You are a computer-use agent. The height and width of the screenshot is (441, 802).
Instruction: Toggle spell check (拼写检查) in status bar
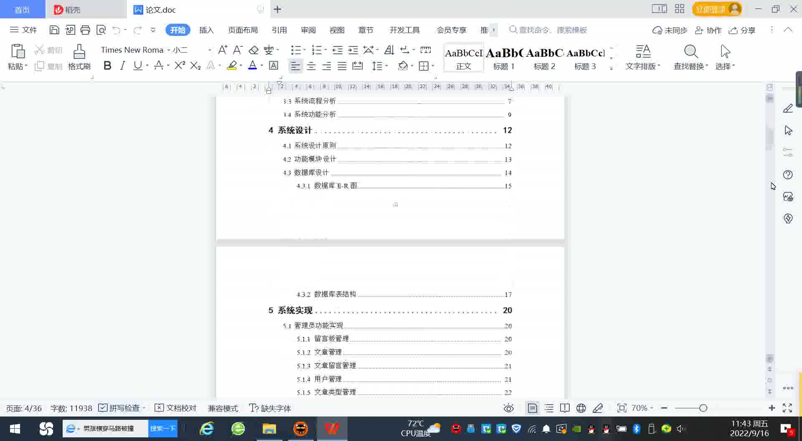[119, 408]
